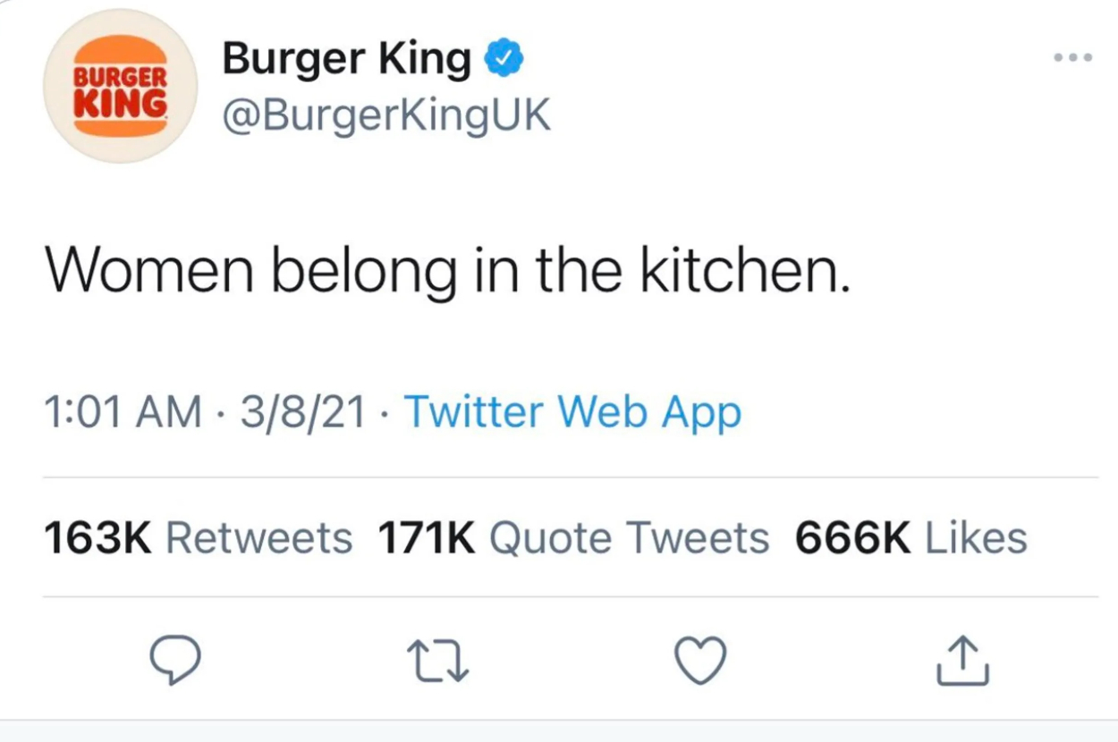Click the reply speech bubble icon
1118x742 pixels.
pyautogui.click(x=174, y=661)
